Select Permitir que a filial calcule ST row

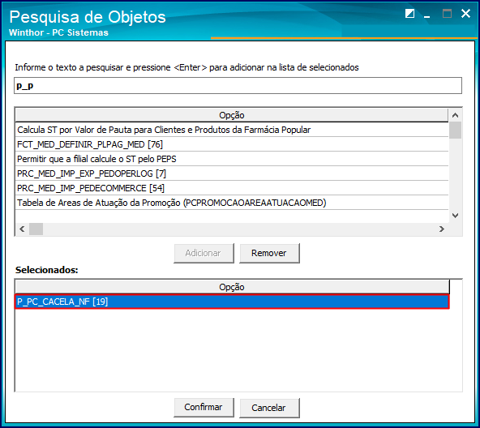232,159
